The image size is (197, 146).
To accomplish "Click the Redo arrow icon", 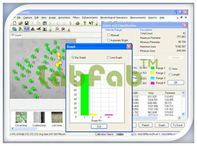I will [64, 23].
